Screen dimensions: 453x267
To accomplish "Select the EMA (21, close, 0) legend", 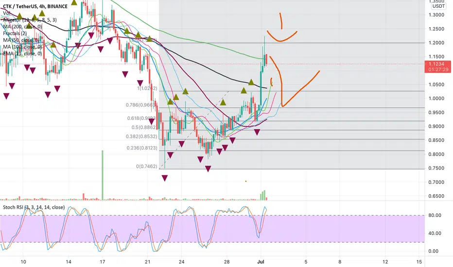I will click(x=22, y=53).
